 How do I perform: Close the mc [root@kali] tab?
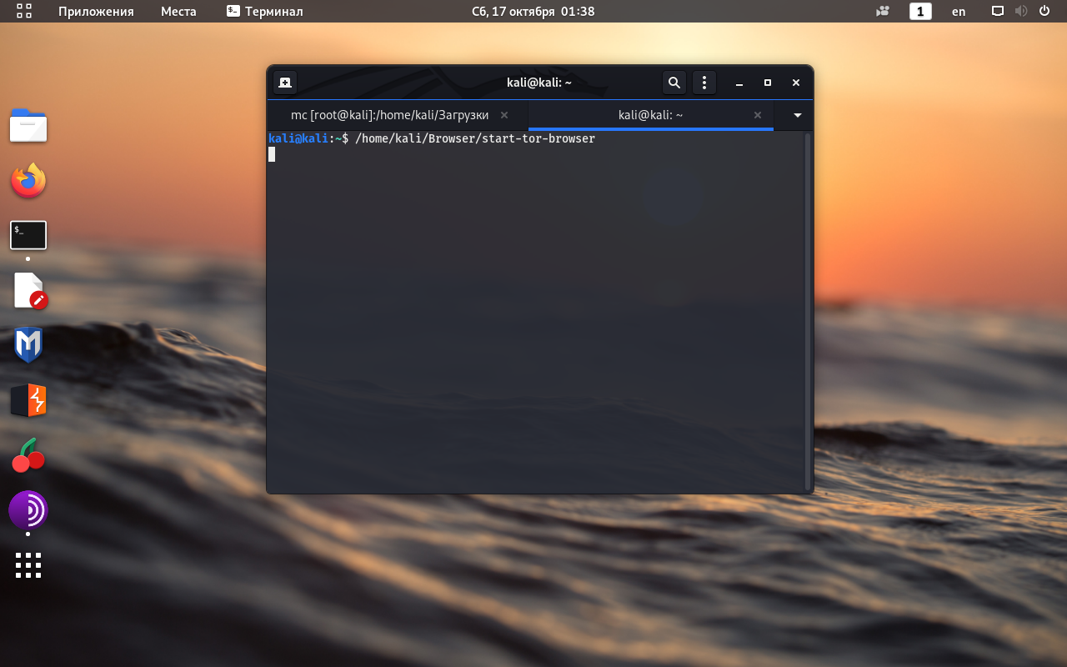coord(504,115)
